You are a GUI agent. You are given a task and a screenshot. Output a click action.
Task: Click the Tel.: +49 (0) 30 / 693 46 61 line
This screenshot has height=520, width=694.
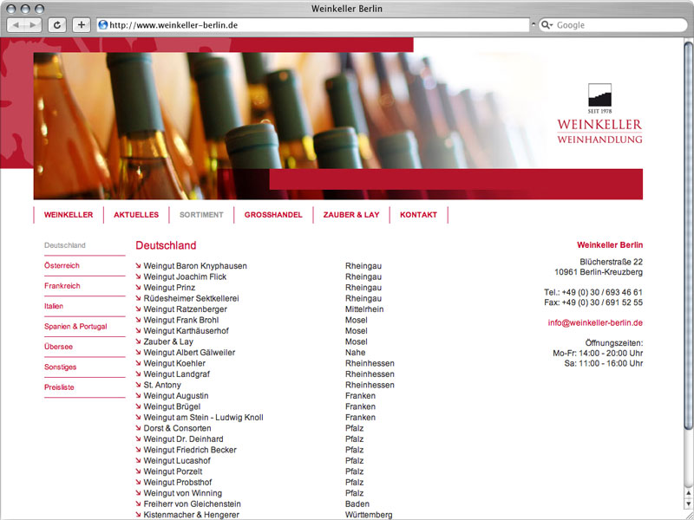point(593,292)
